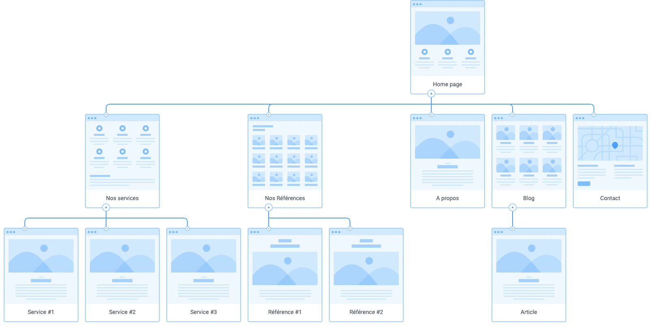Click the 'Service #3' label

click(204, 312)
